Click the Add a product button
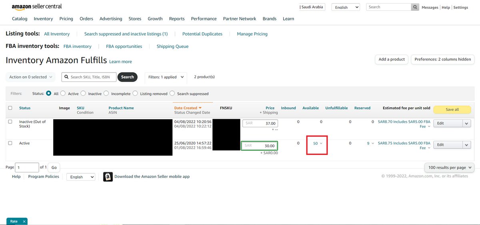 click(x=392, y=59)
